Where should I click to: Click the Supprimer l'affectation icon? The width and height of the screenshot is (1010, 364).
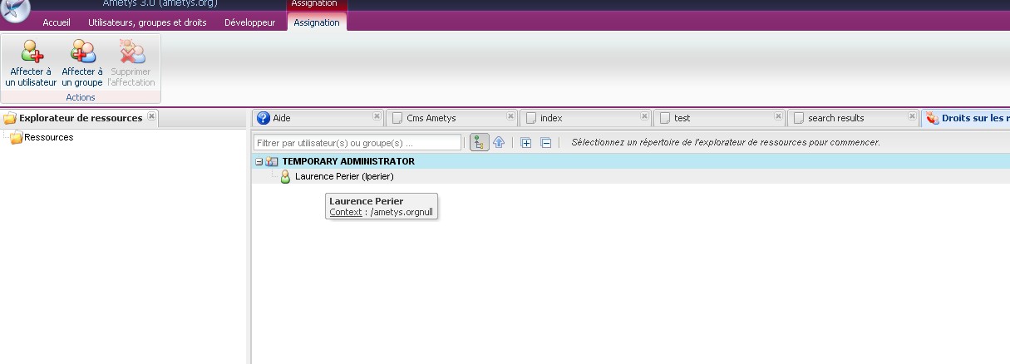[x=131, y=52]
